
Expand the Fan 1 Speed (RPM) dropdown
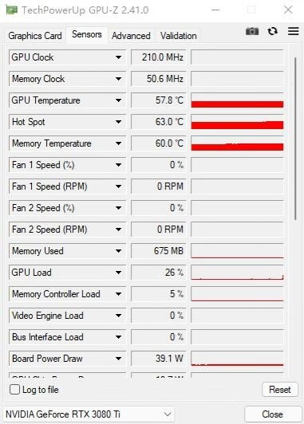[118, 186]
